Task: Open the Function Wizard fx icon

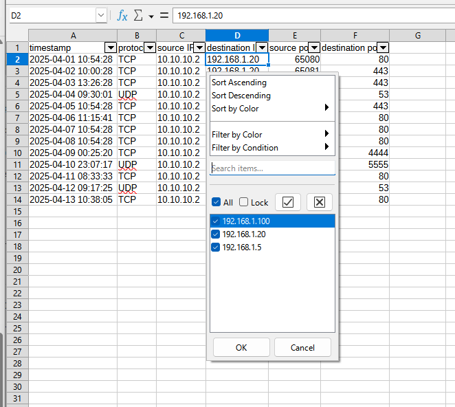Action: [122, 15]
